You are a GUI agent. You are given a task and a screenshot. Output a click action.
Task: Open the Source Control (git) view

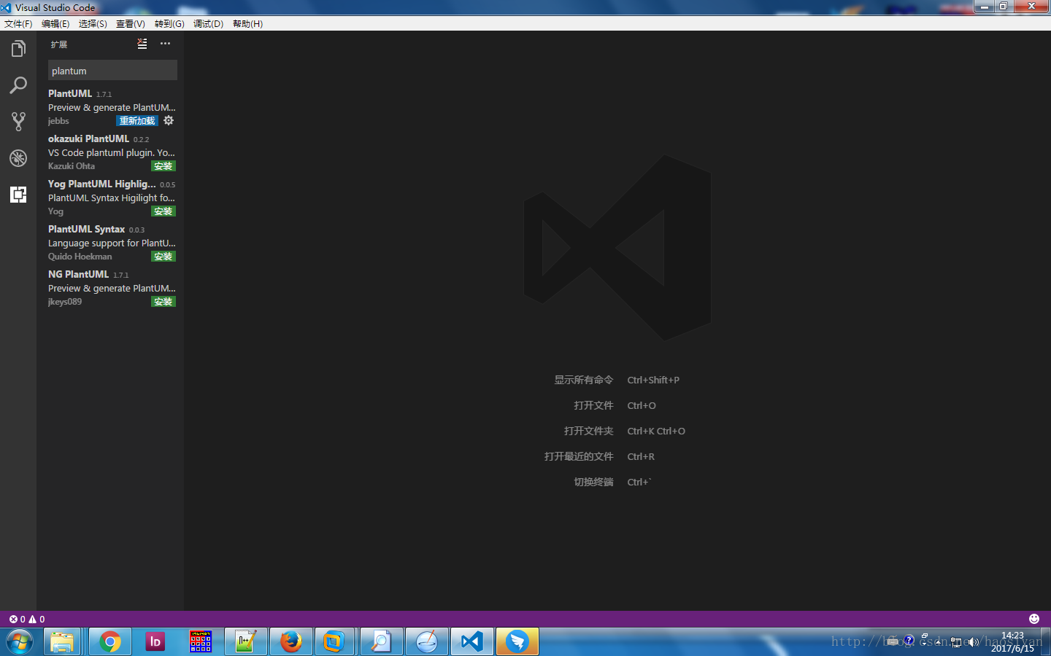click(18, 122)
